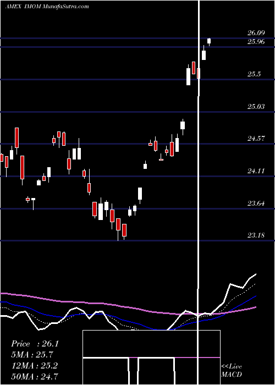Click the tall red candle above 24.57 at left
Viewport: 275px width, 385px height.
pyautogui.click(x=16, y=139)
